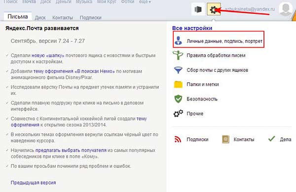Open Правила обработки писем
296x192 pixels.
click(216, 56)
